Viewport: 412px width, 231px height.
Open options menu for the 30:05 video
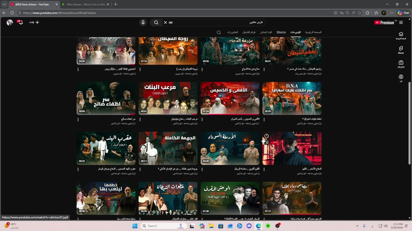pos(78,119)
